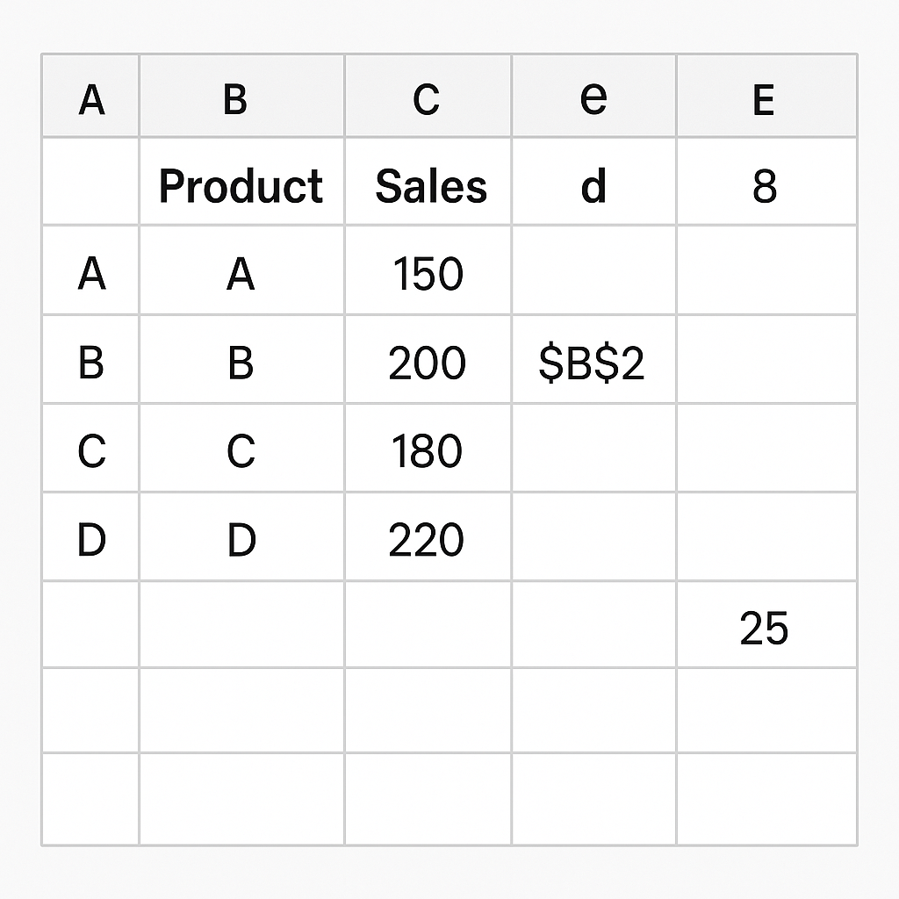The height and width of the screenshot is (899, 899).
Task: Click the column E header
Action: pos(766,96)
